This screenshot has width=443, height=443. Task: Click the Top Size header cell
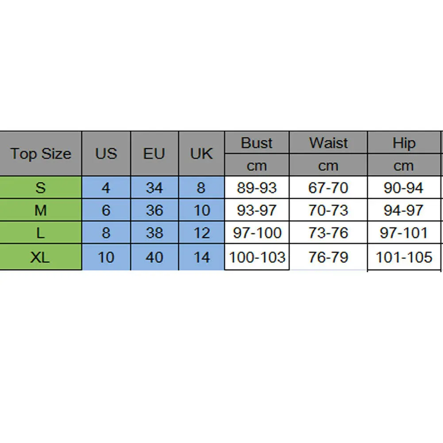click(41, 154)
